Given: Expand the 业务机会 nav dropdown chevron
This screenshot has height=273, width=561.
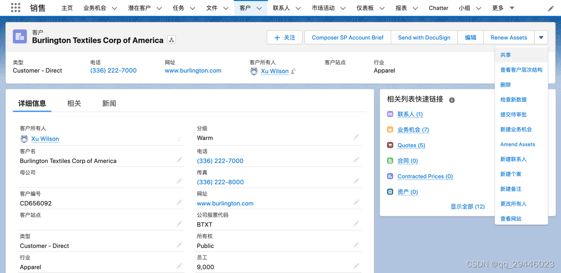Looking at the screenshot, I should (x=114, y=8).
